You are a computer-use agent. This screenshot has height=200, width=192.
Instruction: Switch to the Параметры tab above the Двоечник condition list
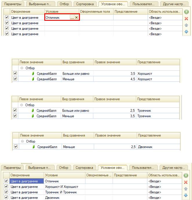[x=12, y=168]
